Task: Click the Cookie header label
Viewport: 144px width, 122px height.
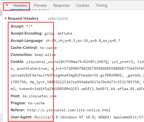Action: pyautogui.click(x=17, y=62)
